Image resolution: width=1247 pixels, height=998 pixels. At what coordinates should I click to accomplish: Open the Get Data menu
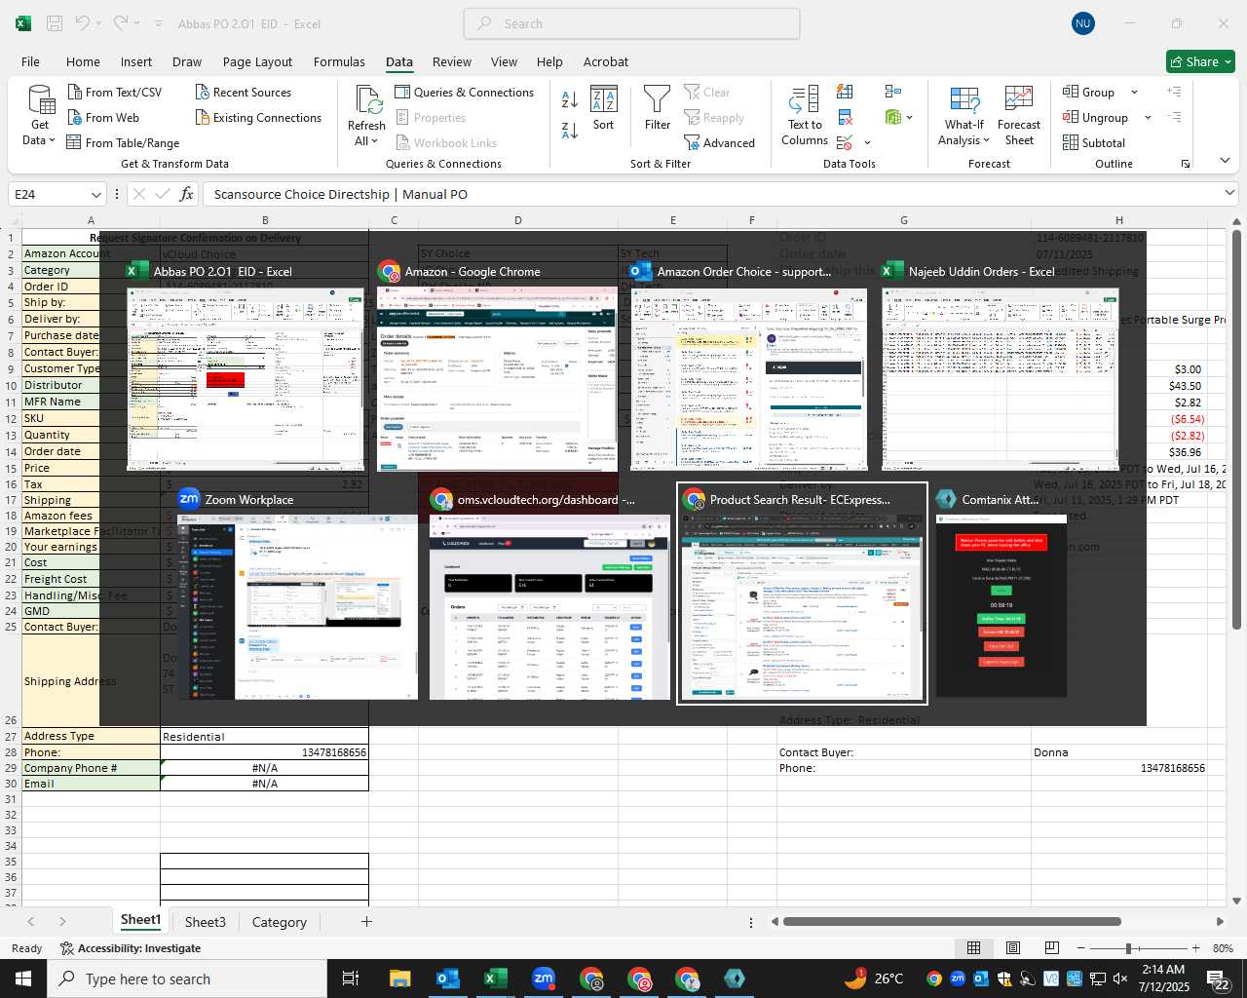(x=40, y=116)
